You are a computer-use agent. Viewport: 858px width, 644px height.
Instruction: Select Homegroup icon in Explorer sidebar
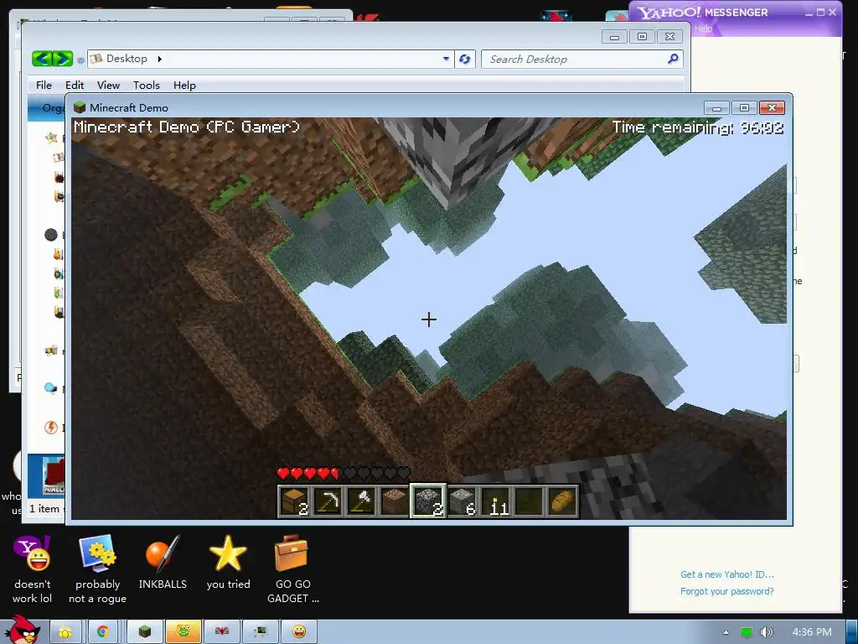click(x=51, y=351)
